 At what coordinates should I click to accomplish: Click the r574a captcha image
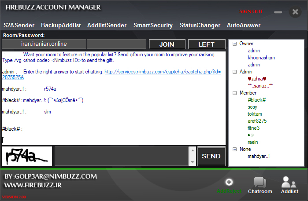pyautogui.click(x=27, y=156)
